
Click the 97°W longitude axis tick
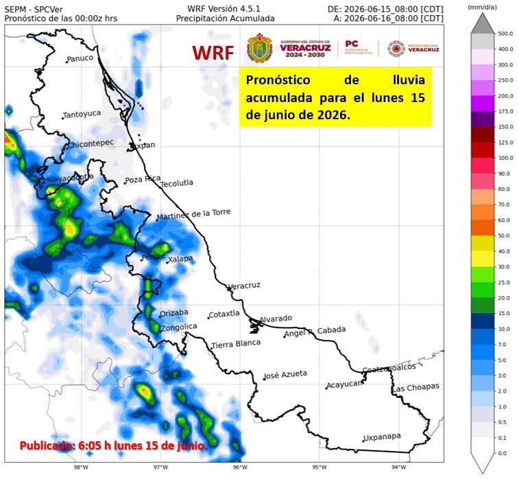click(160, 467)
